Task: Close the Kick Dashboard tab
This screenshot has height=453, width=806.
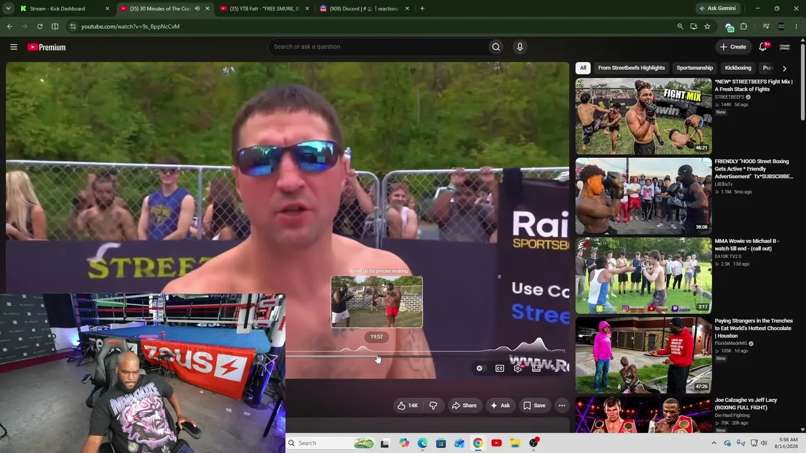Action: pos(107,9)
